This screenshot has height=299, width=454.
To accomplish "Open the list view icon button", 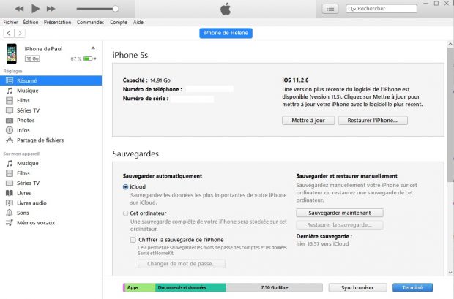I will coord(330,9).
